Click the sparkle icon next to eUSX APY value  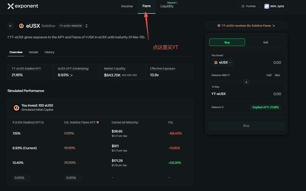(x=71, y=75)
